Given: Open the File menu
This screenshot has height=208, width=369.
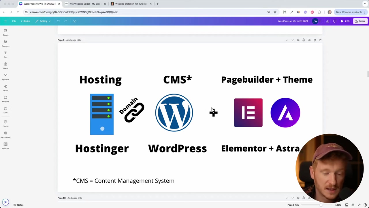Looking at the screenshot, I should click(14, 21).
